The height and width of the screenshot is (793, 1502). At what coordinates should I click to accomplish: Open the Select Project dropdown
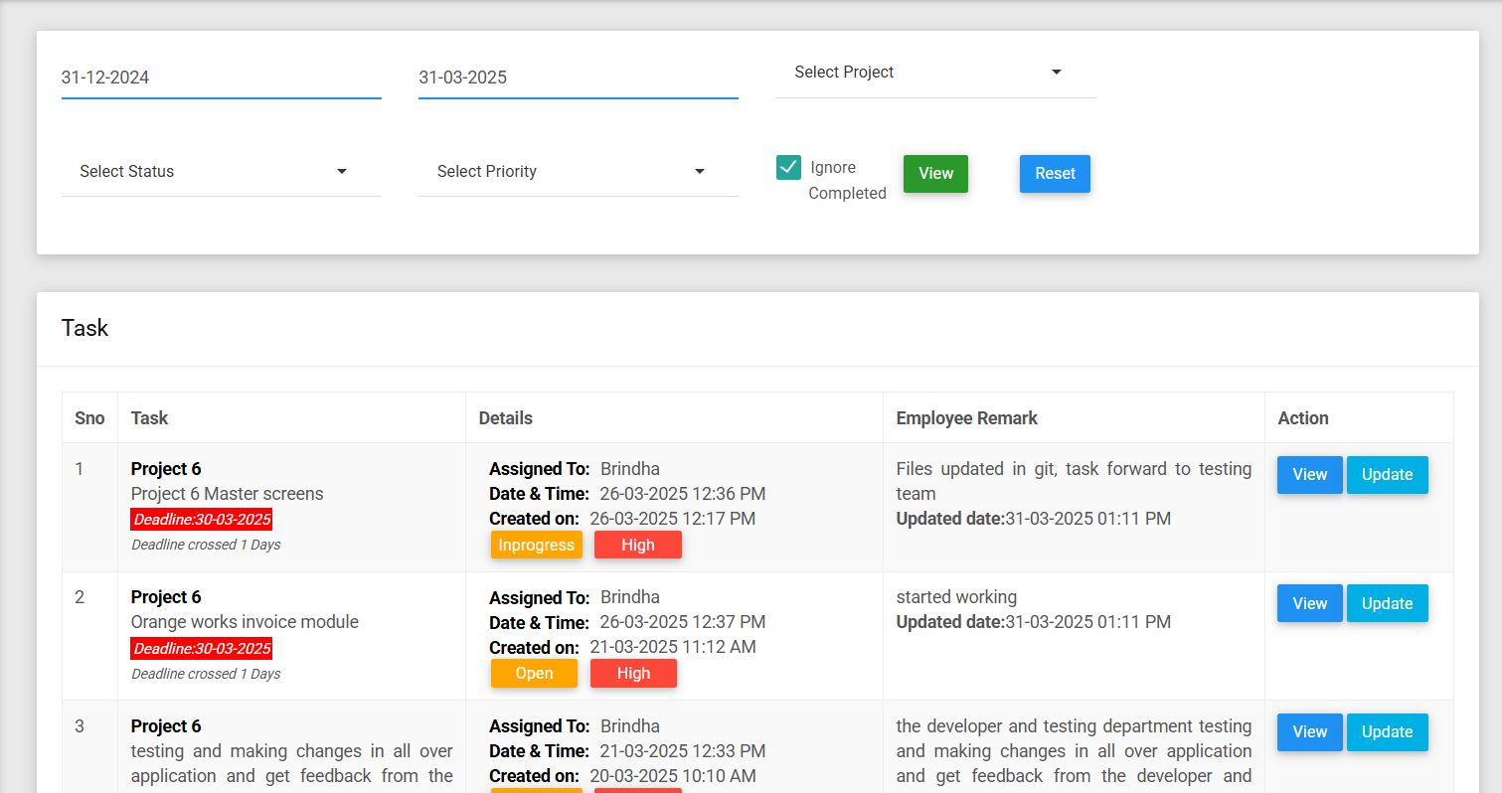pos(935,73)
